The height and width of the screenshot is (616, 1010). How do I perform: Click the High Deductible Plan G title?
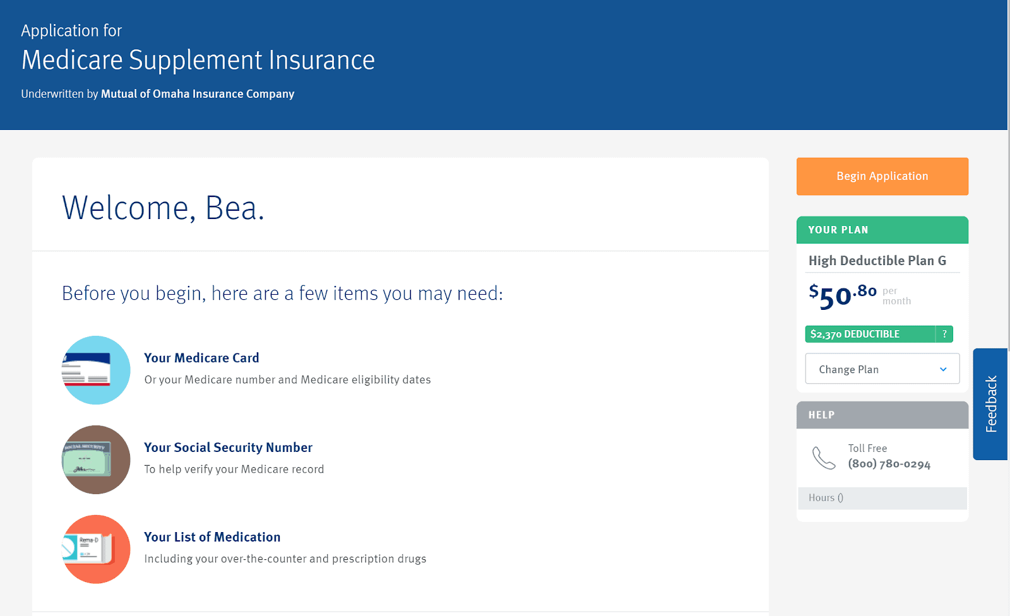[877, 261]
